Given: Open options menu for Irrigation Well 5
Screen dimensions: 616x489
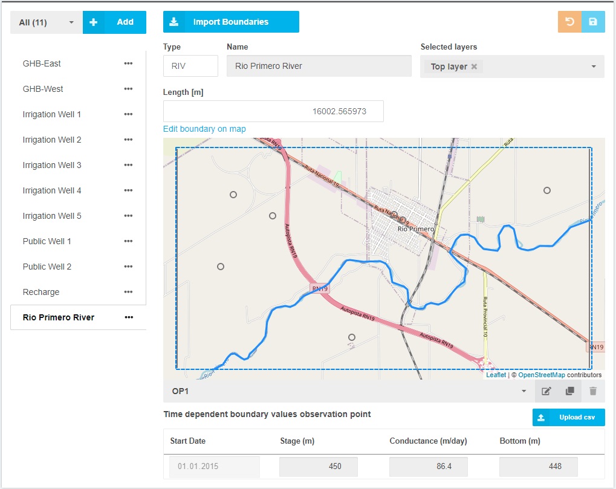Looking at the screenshot, I should tap(128, 216).
